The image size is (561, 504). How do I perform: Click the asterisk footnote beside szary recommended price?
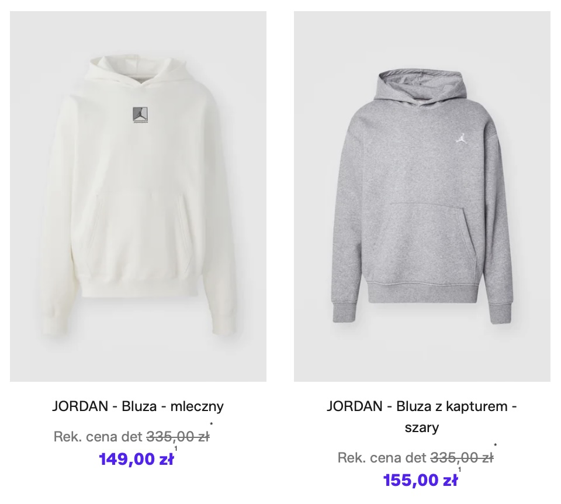(496, 446)
